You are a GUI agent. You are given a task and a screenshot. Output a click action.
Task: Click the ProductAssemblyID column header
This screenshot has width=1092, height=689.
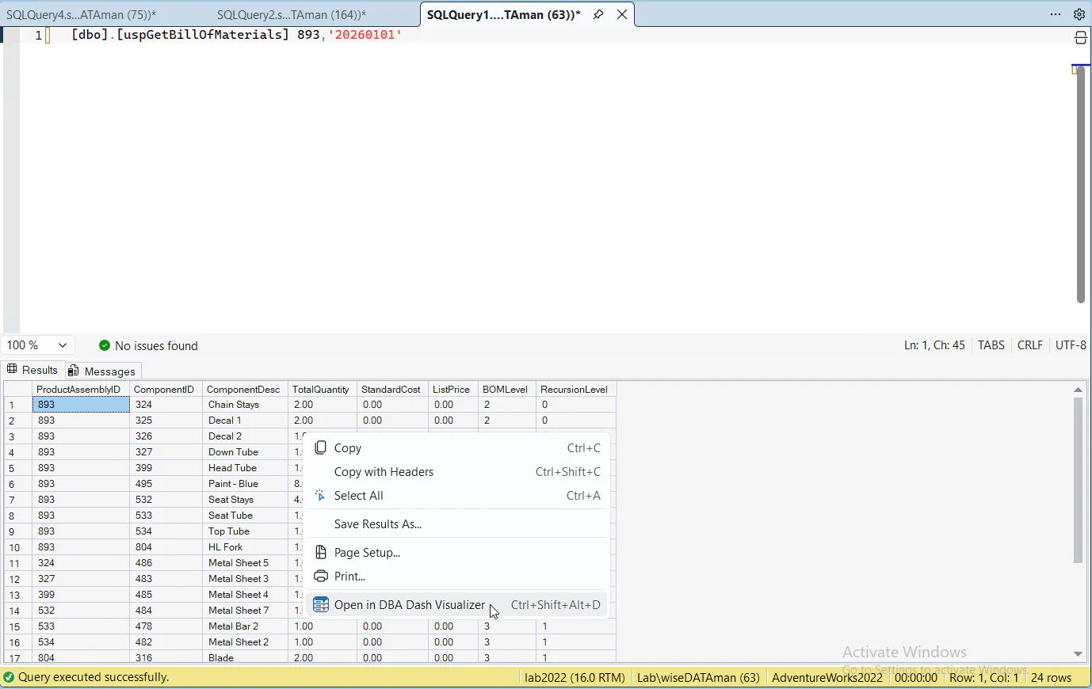click(x=79, y=389)
